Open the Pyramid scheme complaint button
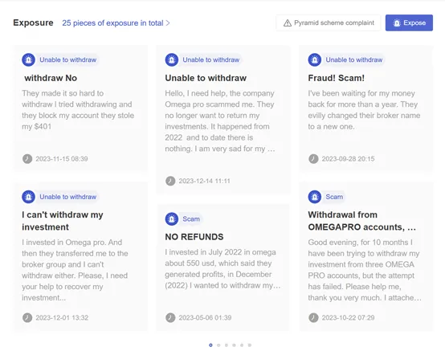This screenshot has height=351, width=445. 328,22
